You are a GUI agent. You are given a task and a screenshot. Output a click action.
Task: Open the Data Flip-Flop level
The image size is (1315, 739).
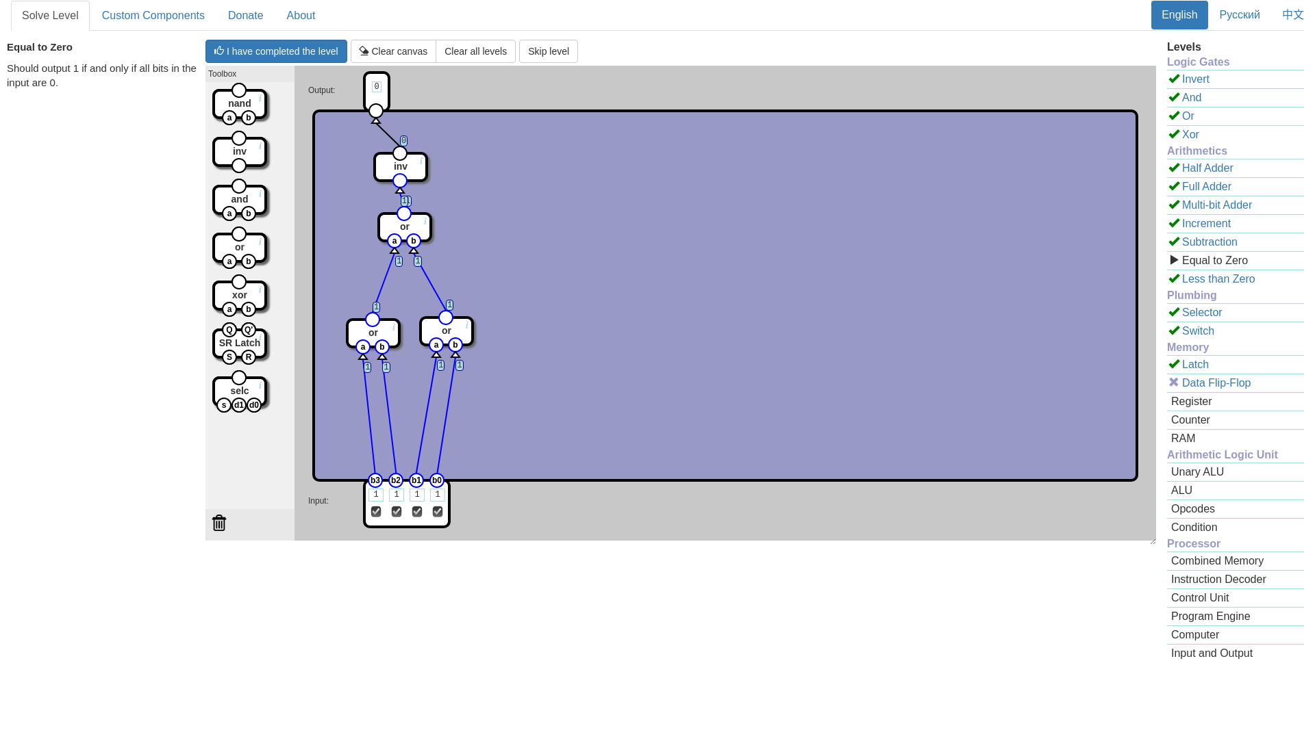[1216, 383]
